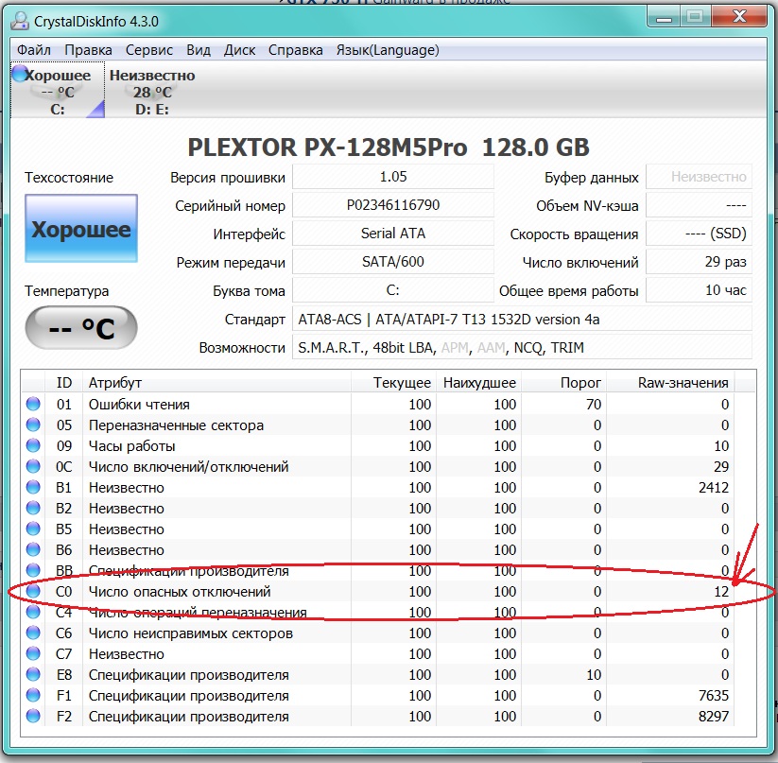778x763 pixels.
Task: Click the total work time field 10 час
Action: [x=699, y=289]
